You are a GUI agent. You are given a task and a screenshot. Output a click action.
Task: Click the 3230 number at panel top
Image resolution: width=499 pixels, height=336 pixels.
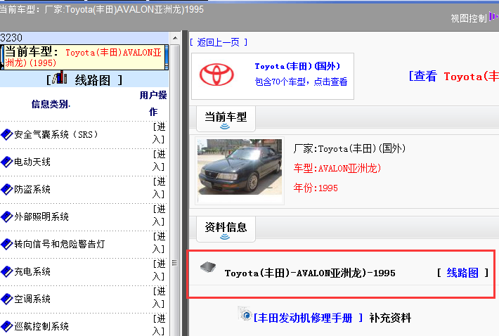coord(11,38)
